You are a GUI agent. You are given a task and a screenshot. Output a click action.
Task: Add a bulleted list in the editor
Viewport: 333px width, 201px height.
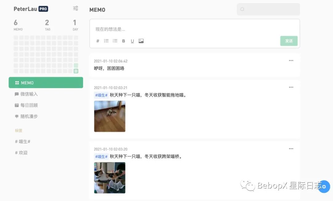click(106, 41)
